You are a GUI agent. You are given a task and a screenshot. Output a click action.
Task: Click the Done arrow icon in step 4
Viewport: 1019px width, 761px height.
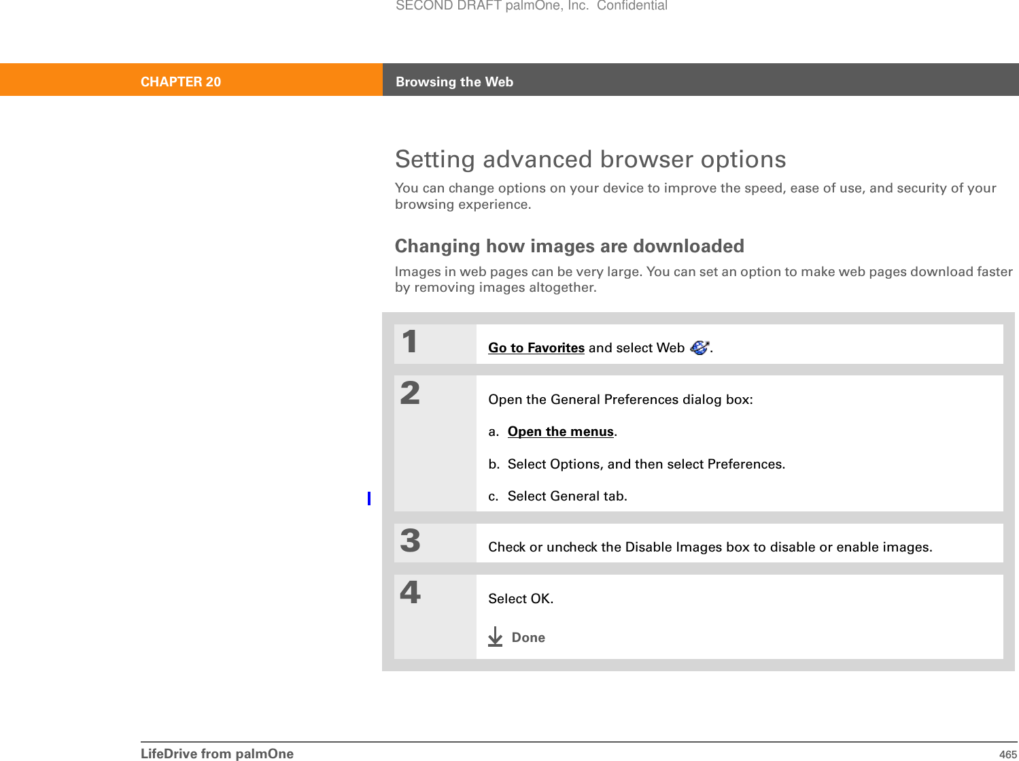tap(496, 637)
